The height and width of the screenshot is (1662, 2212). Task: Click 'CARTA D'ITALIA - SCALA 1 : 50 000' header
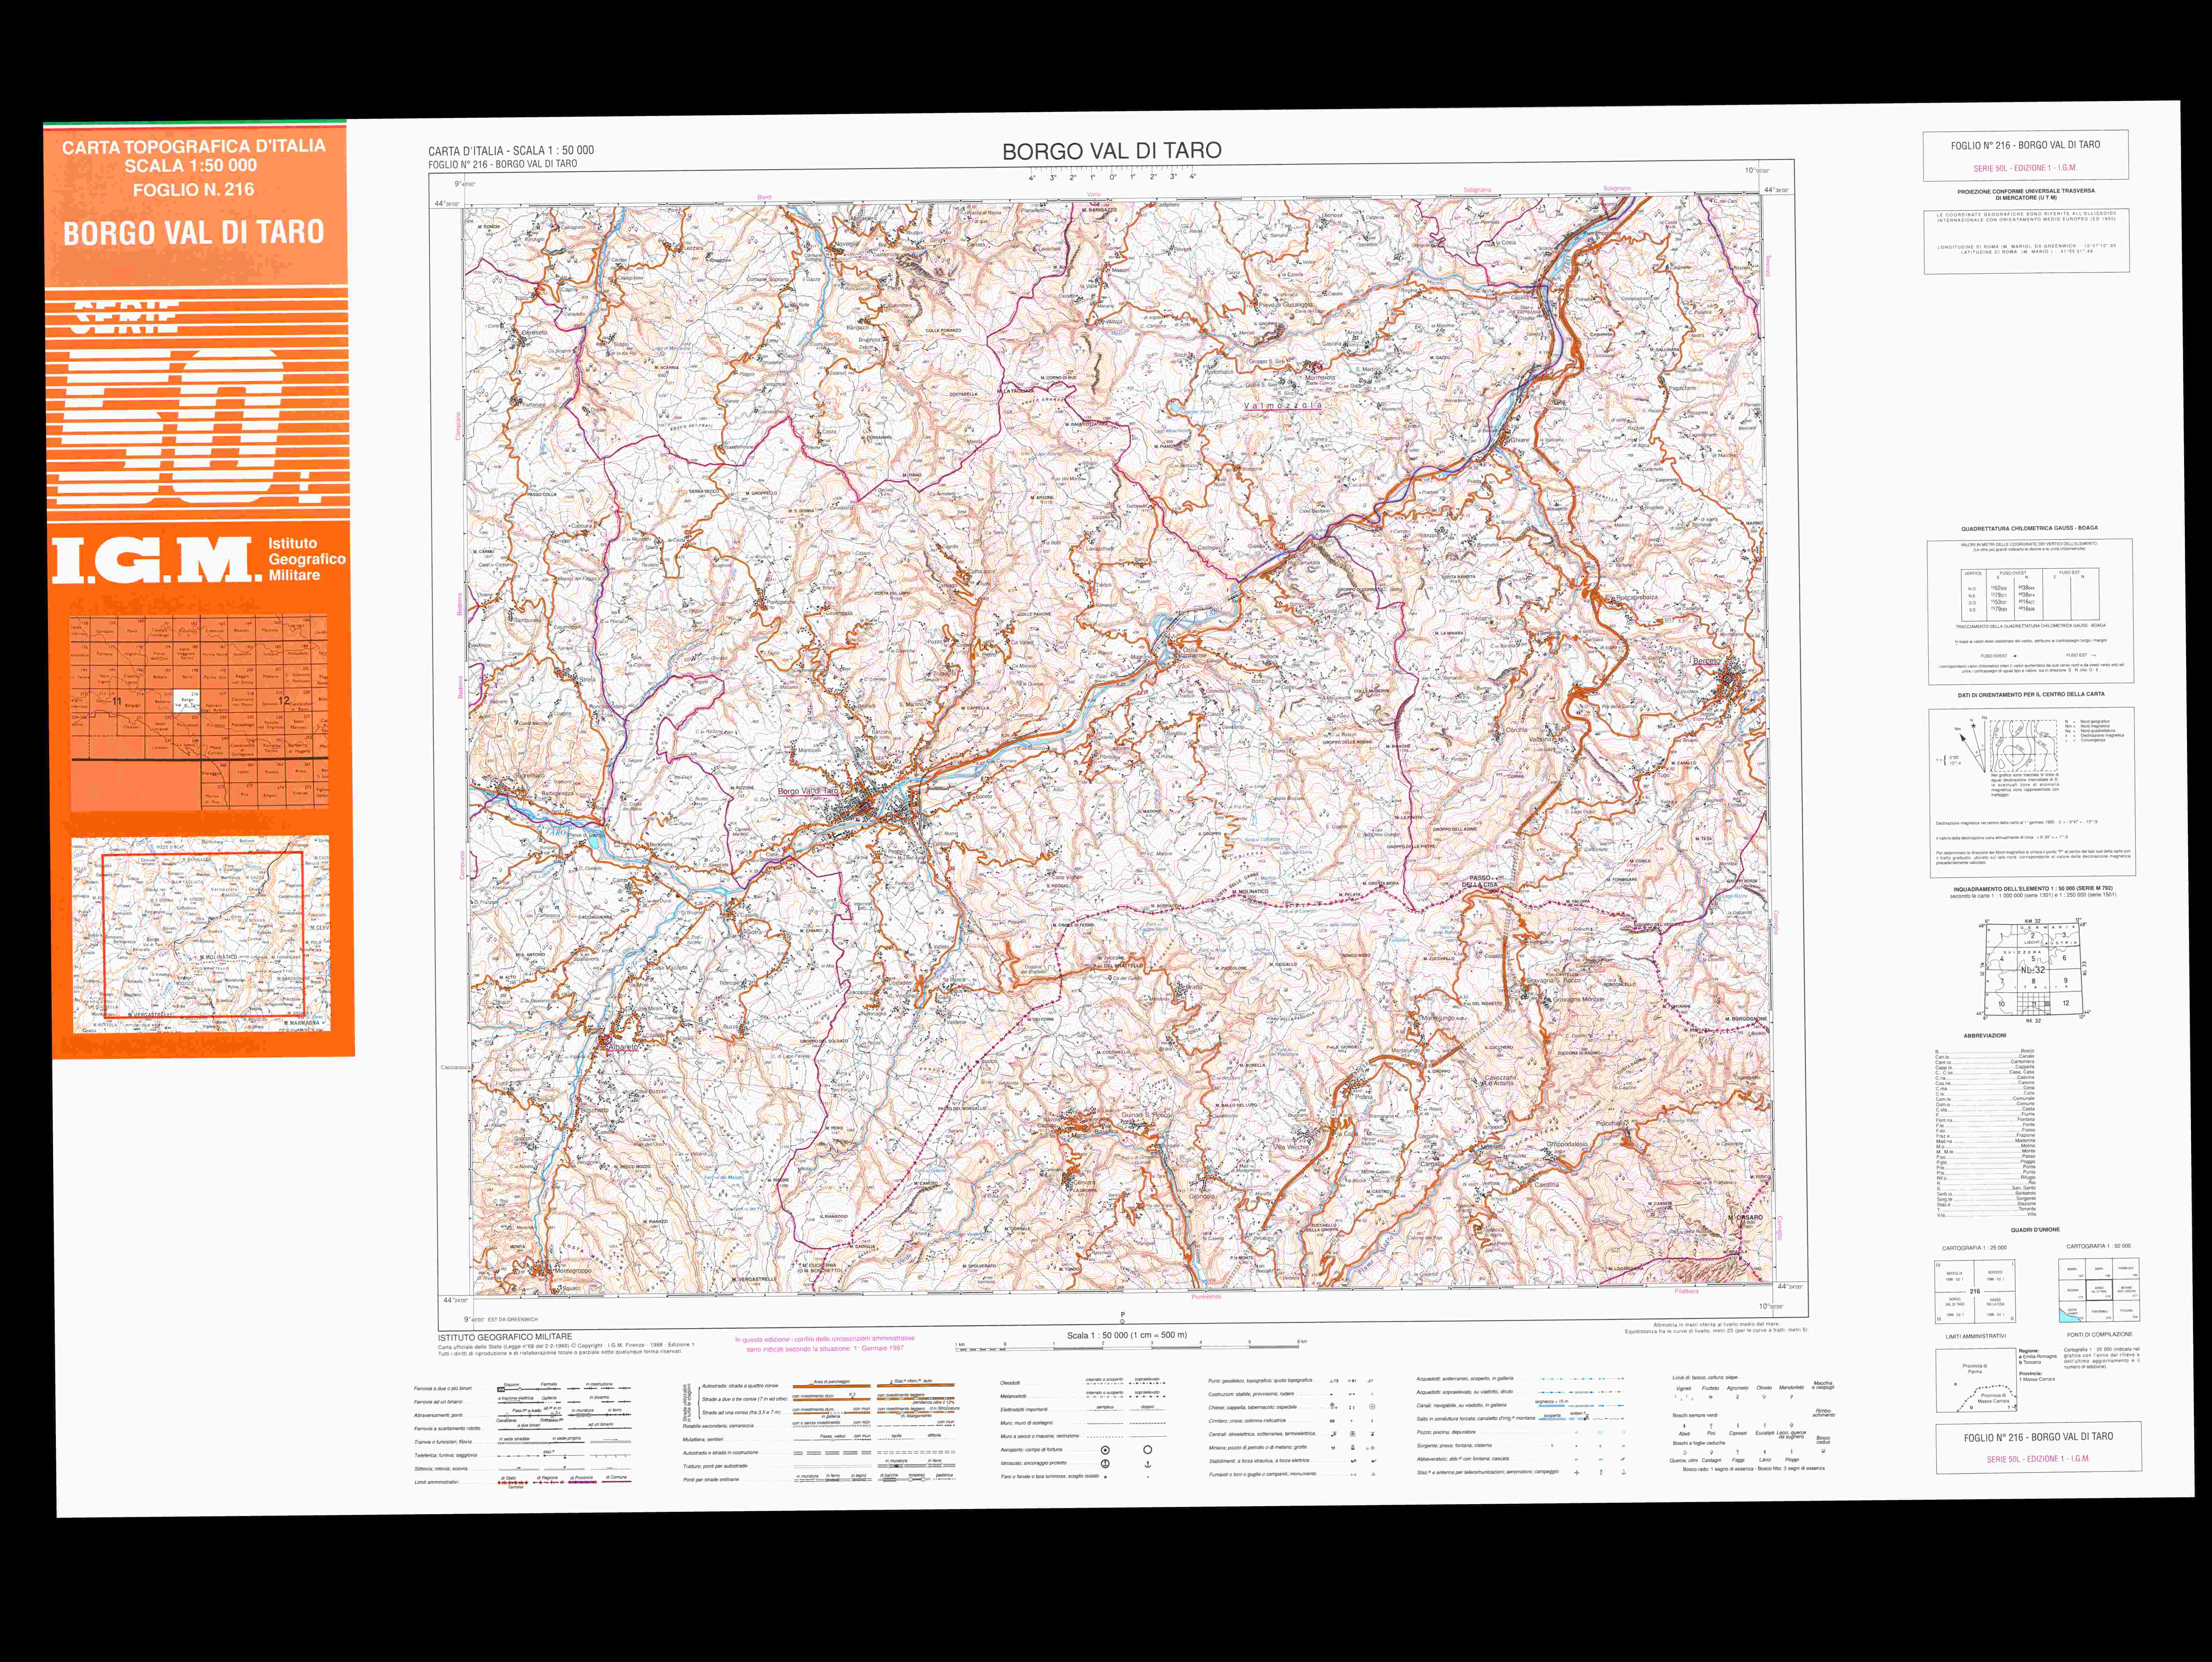(x=511, y=151)
